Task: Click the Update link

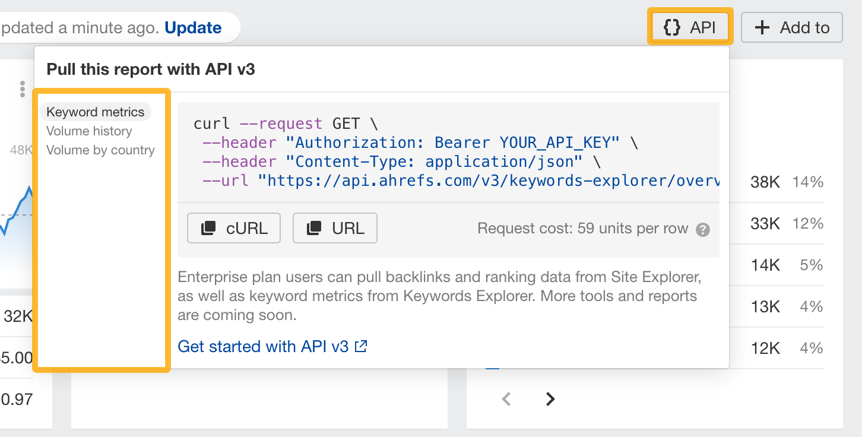Action: (x=193, y=27)
